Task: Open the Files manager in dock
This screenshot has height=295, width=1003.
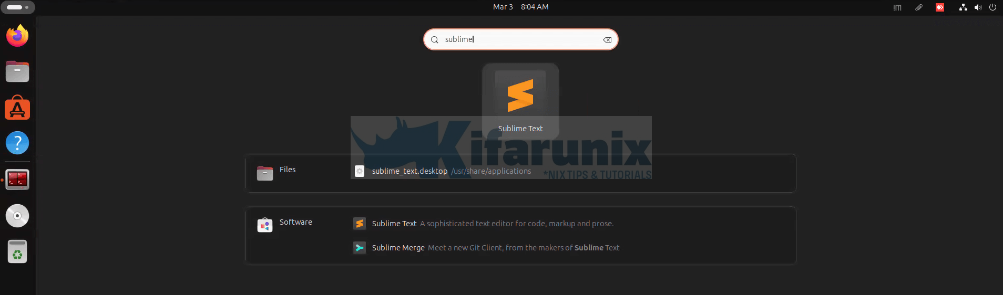Action: pyautogui.click(x=17, y=72)
